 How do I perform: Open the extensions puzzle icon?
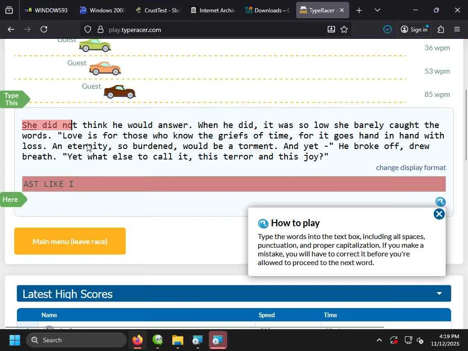coord(441,29)
